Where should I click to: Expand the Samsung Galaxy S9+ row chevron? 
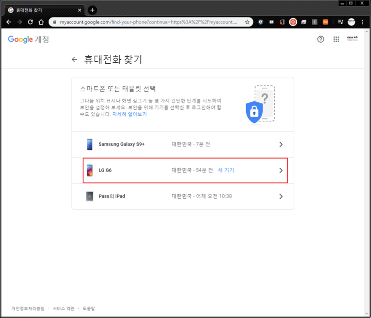tap(281, 144)
